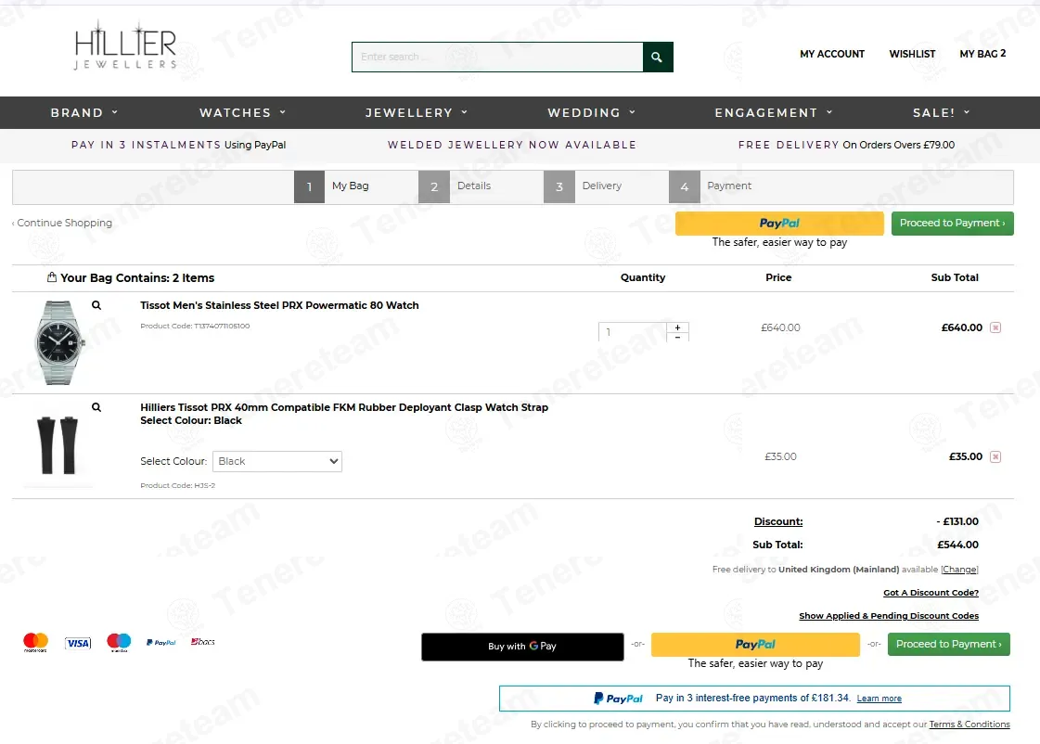The width and height of the screenshot is (1040, 744).
Task: Click Learn more about PayPal instalments
Action: click(879, 699)
